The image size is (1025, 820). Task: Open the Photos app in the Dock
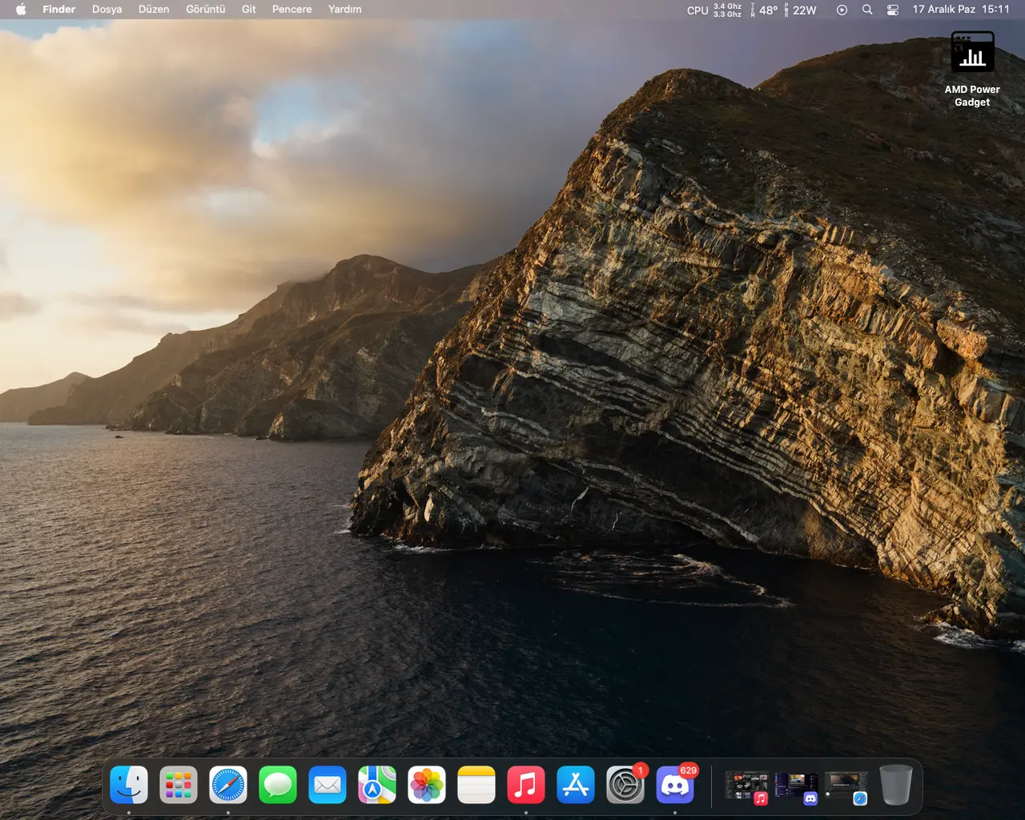pyautogui.click(x=427, y=785)
